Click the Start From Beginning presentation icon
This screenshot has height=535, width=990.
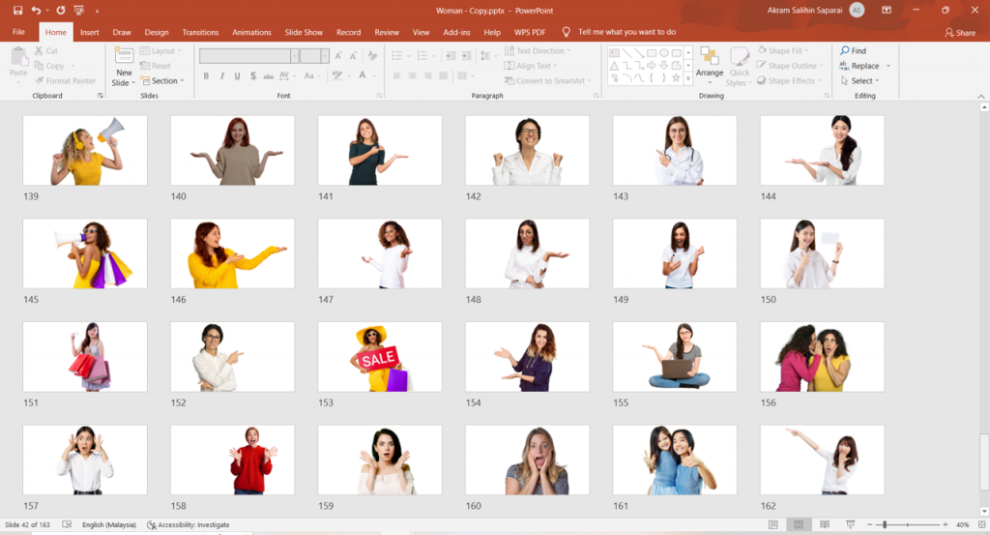coord(79,10)
